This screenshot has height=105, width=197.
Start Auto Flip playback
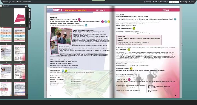[148, 2]
